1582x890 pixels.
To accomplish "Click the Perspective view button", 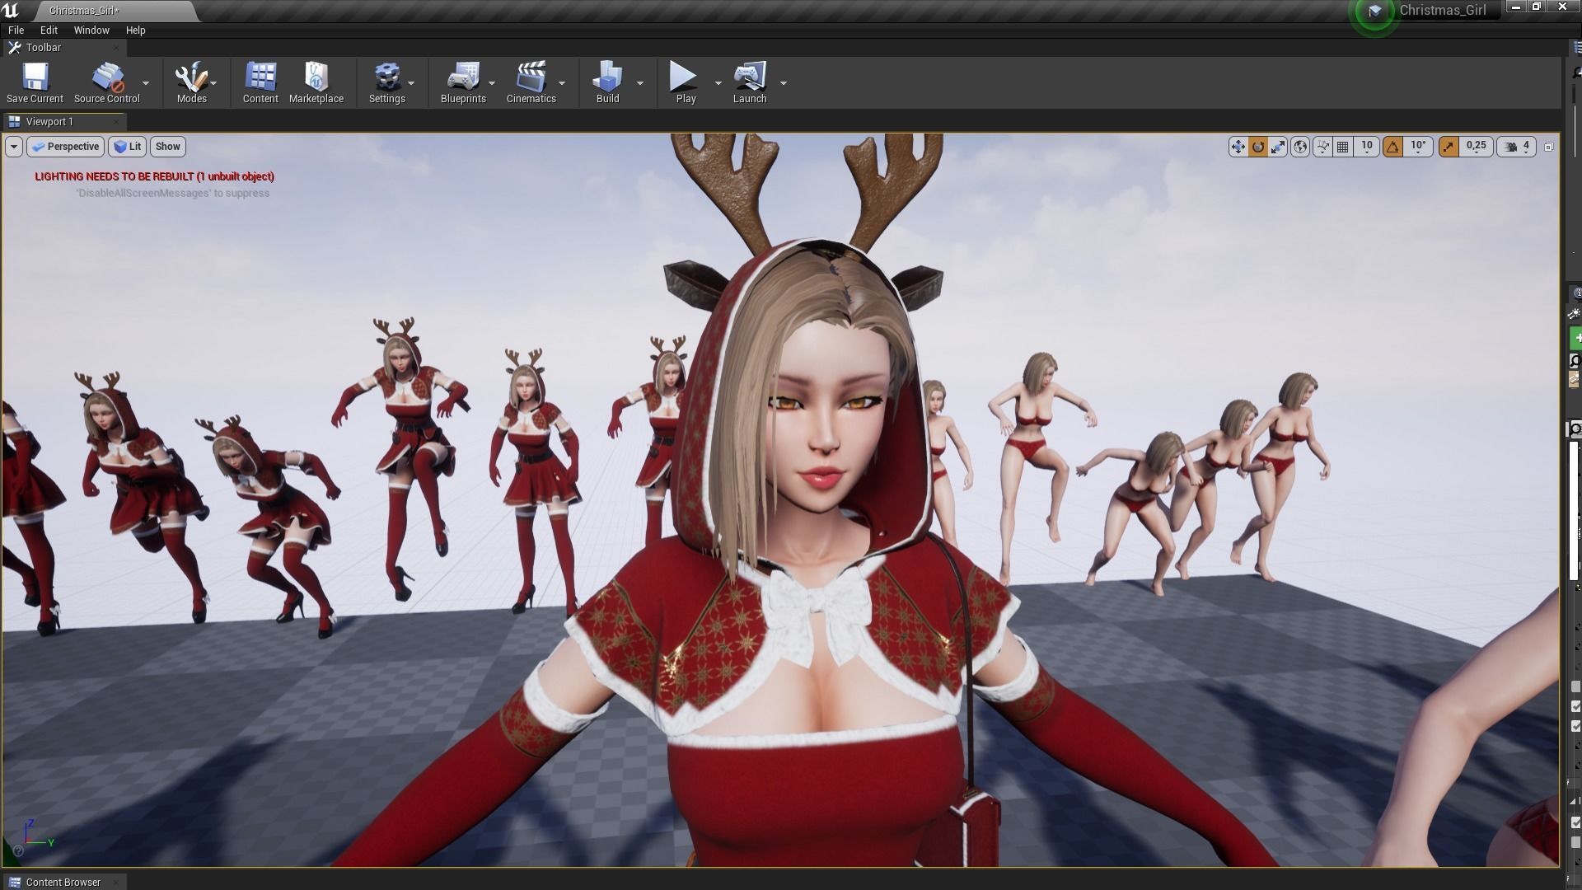I will (x=65, y=147).
